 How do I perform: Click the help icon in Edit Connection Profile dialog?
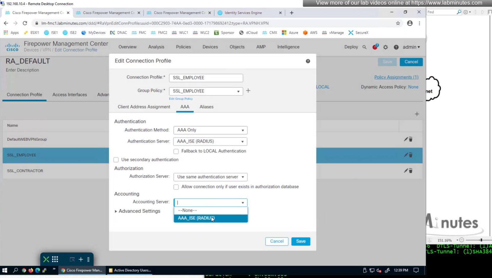tap(308, 61)
